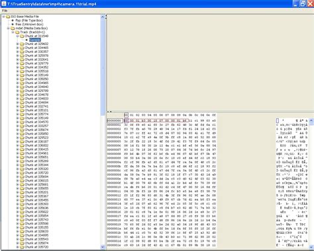
Task: Select the text Chunk at 335455
Action: click(36, 200)
